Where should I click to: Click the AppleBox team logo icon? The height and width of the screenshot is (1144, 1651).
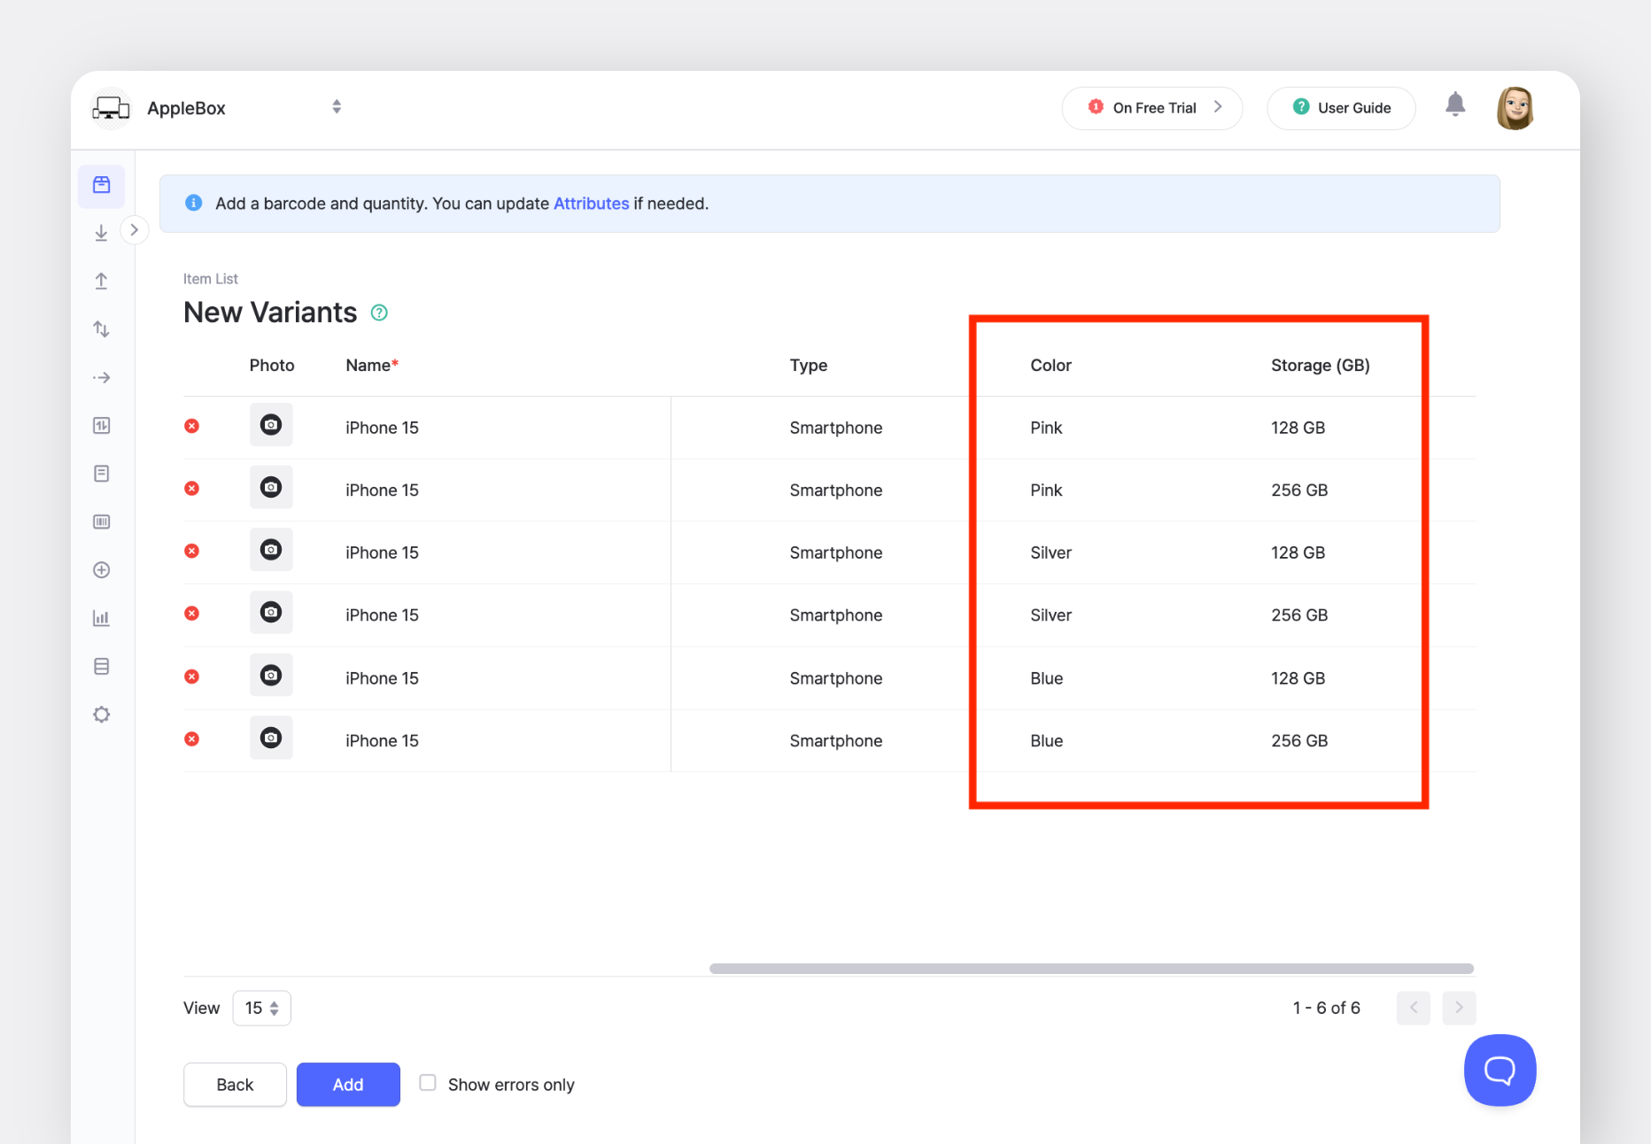[111, 108]
